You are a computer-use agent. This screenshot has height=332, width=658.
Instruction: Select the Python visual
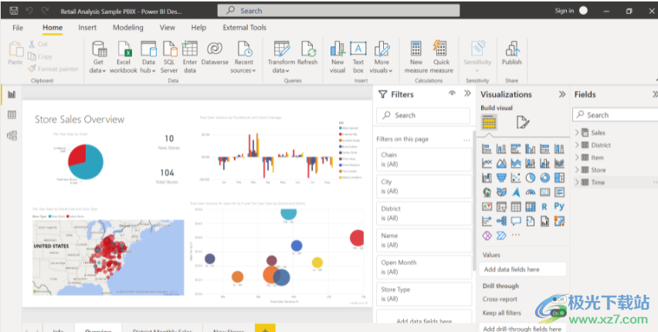tap(559, 206)
